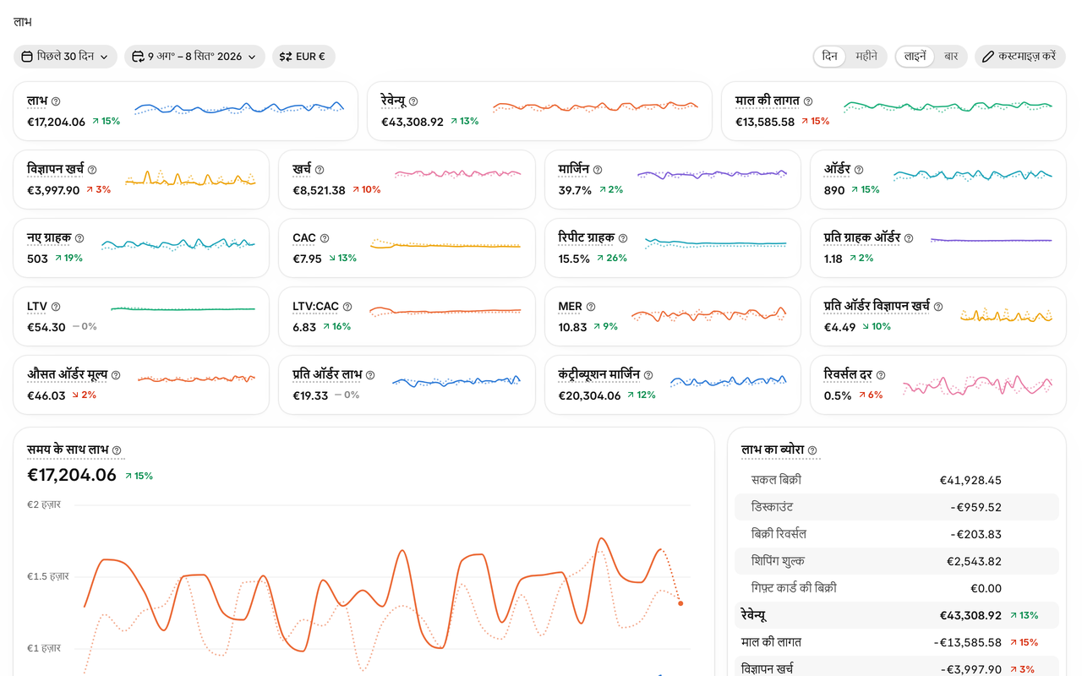The height and width of the screenshot is (676, 1082).
Task: Click the गिफ़्ट कार्ड की बिक्री row
Action: click(897, 588)
